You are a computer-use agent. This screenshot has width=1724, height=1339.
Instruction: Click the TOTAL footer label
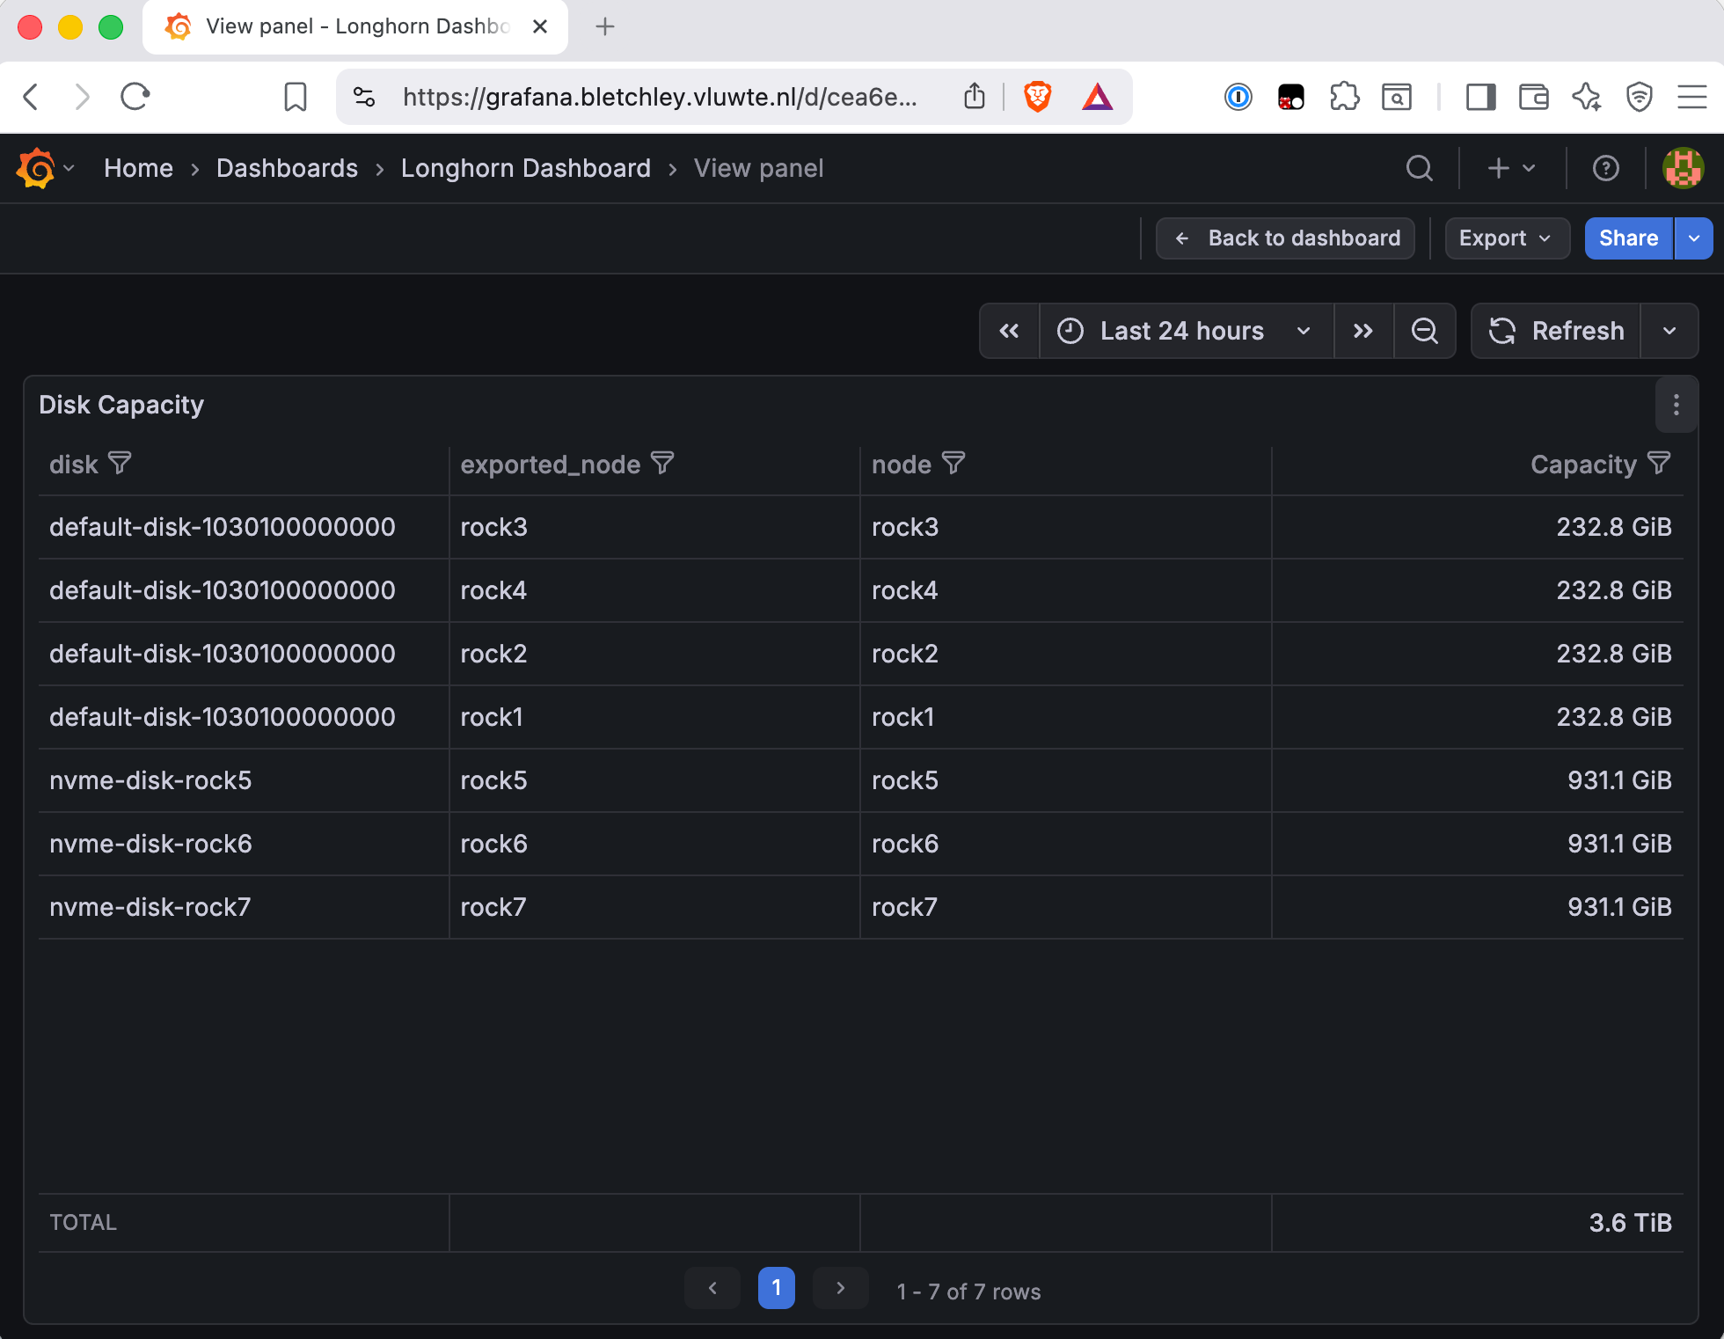click(83, 1223)
